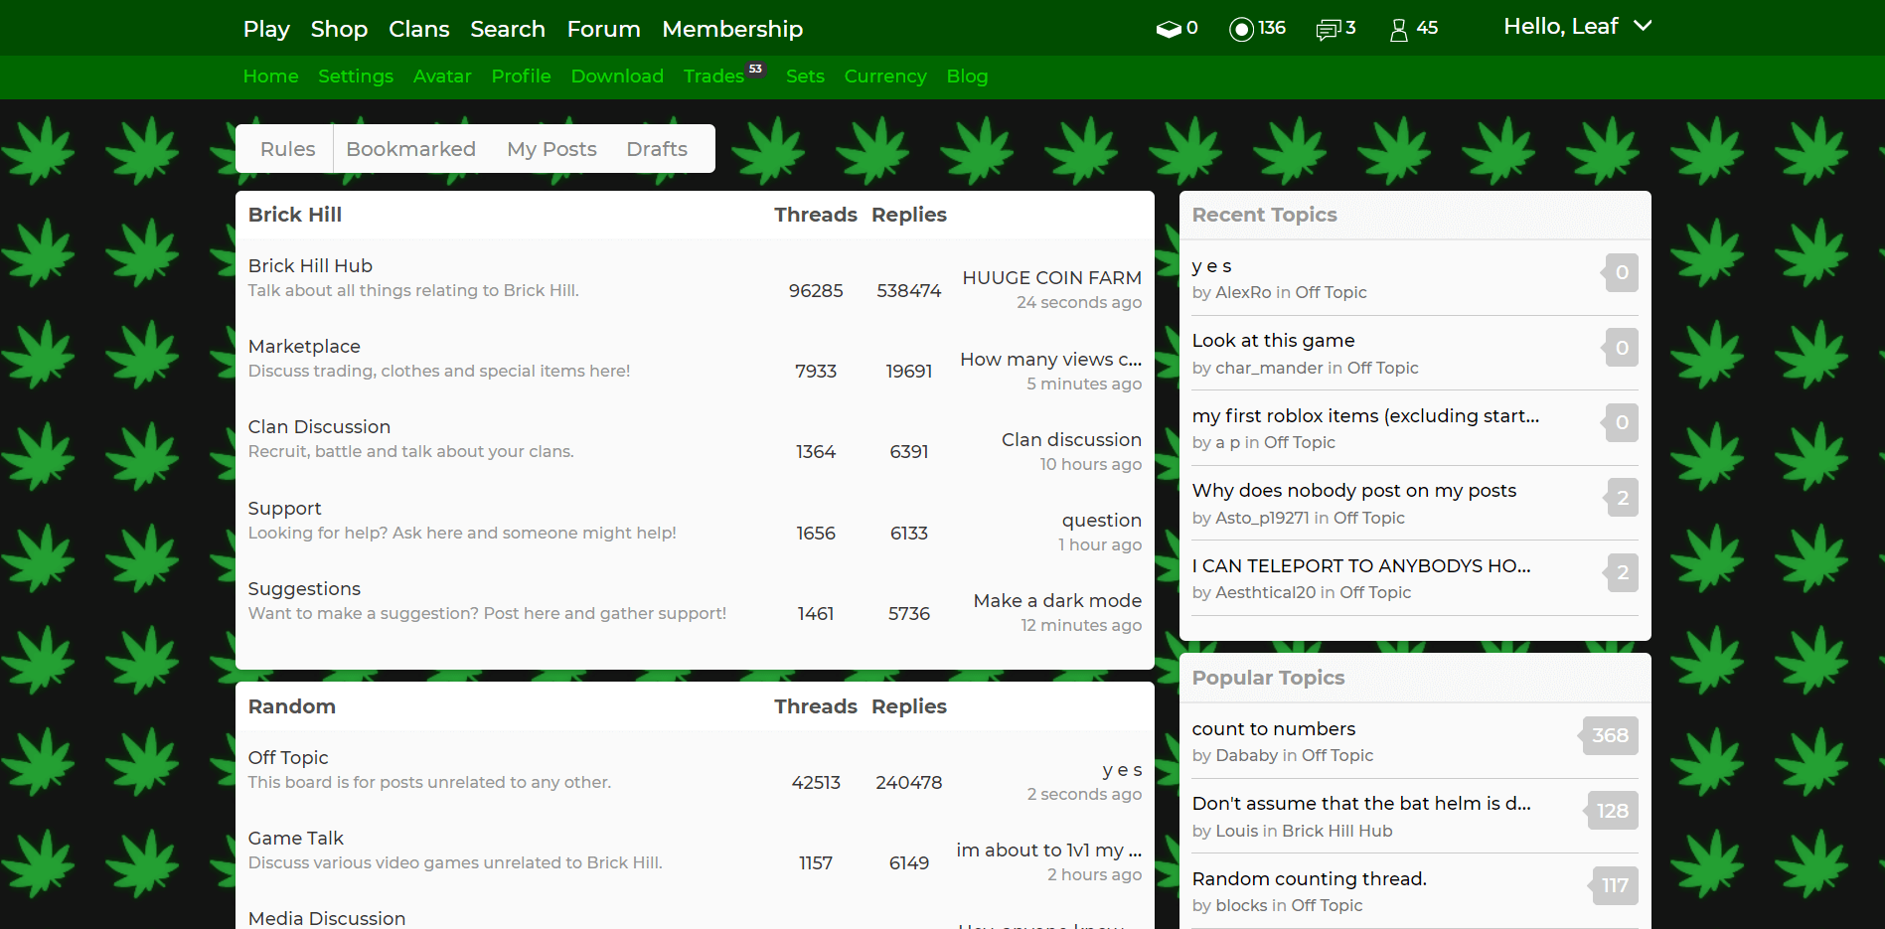The image size is (1885, 929).
Task: Open latest post HUUGE COIN FARM
Action: coord(1051,278)
